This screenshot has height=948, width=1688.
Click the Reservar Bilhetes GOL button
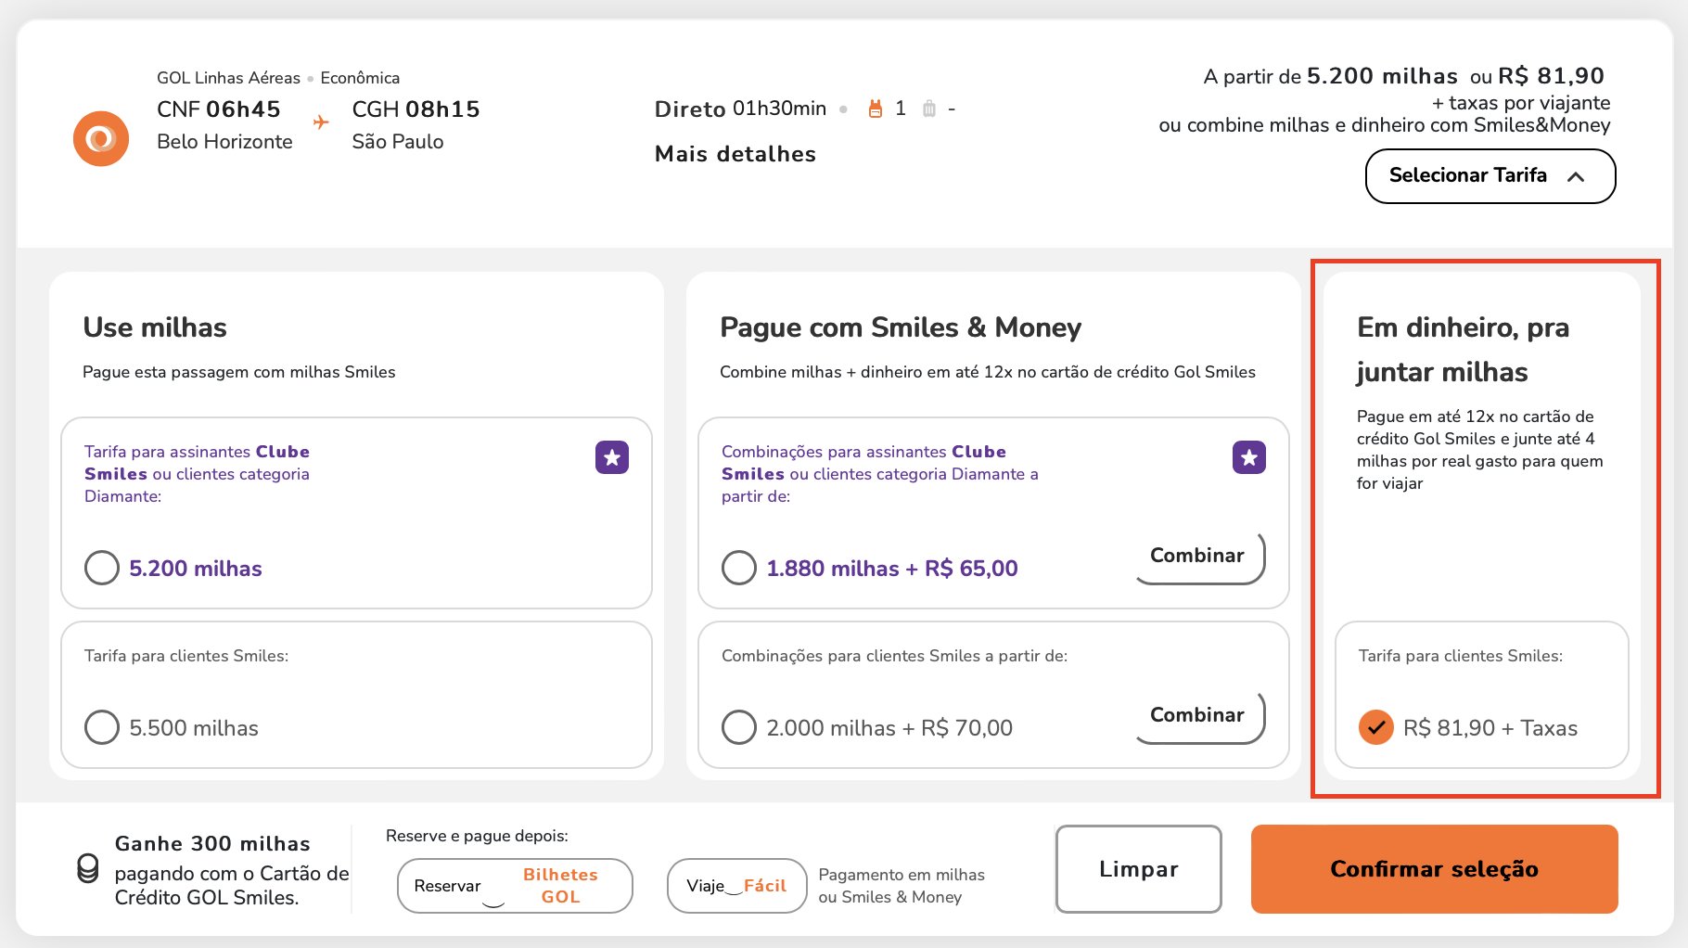coord(515,886)
